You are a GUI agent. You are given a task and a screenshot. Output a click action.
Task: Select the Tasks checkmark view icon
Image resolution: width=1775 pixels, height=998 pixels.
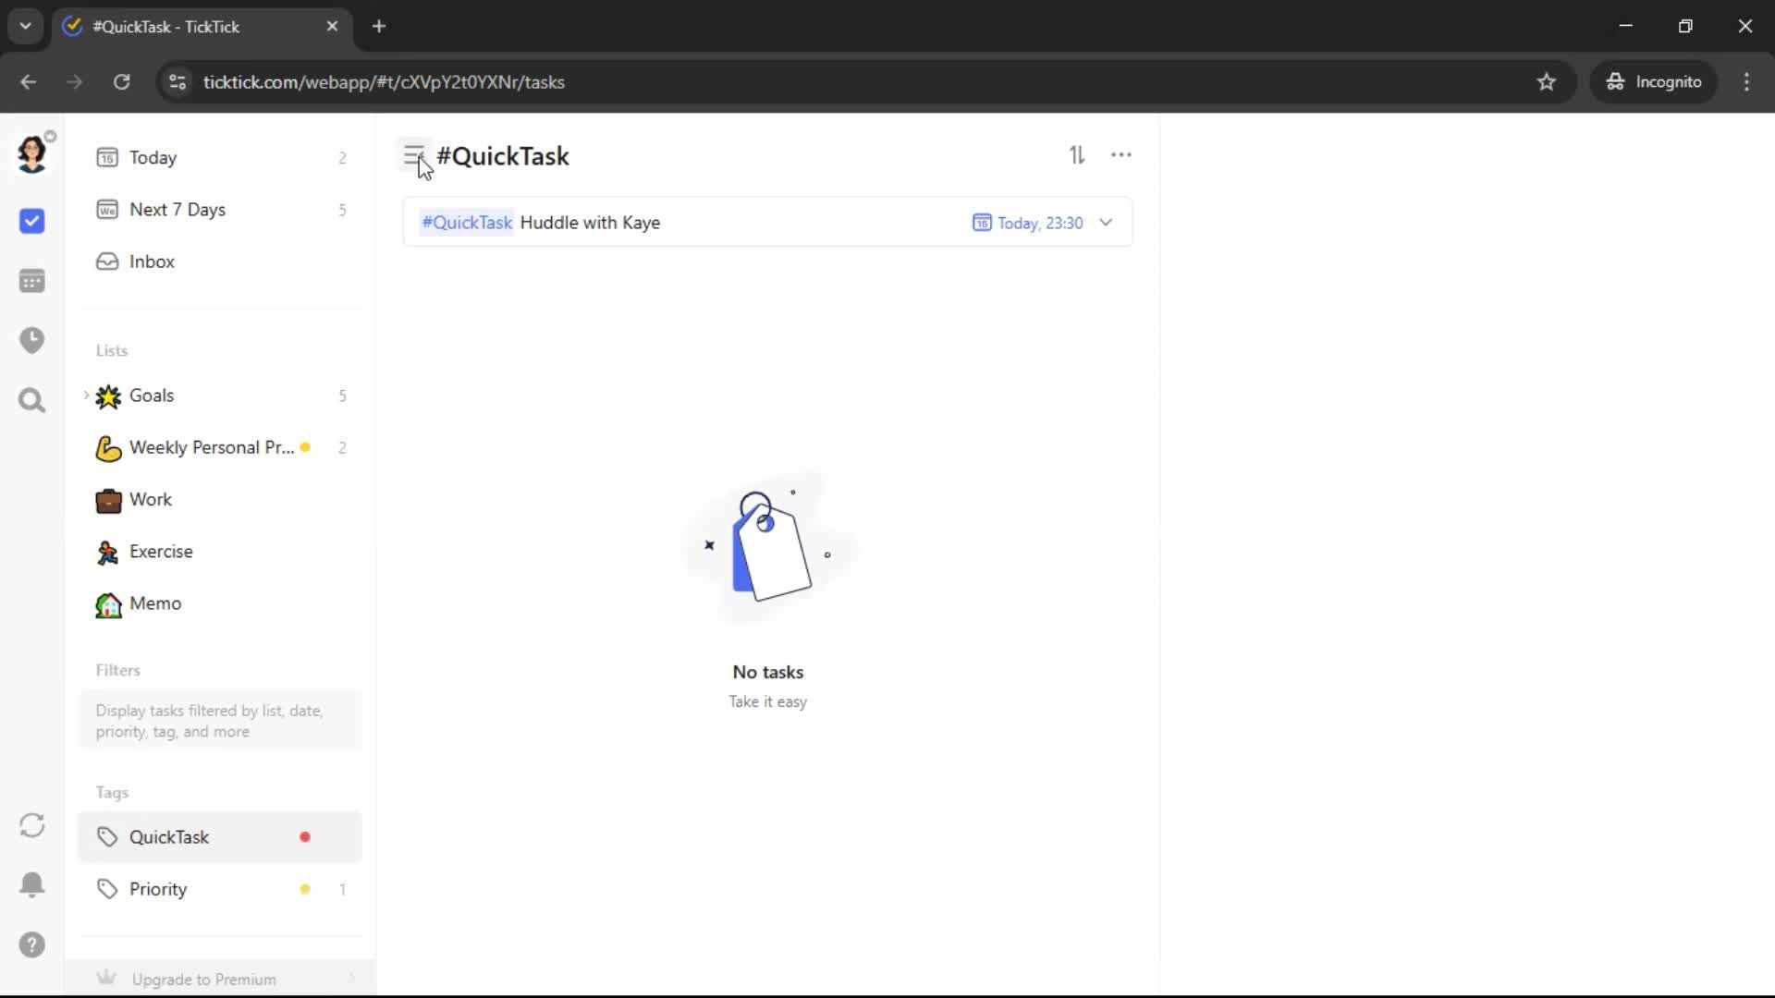(31, 221)
